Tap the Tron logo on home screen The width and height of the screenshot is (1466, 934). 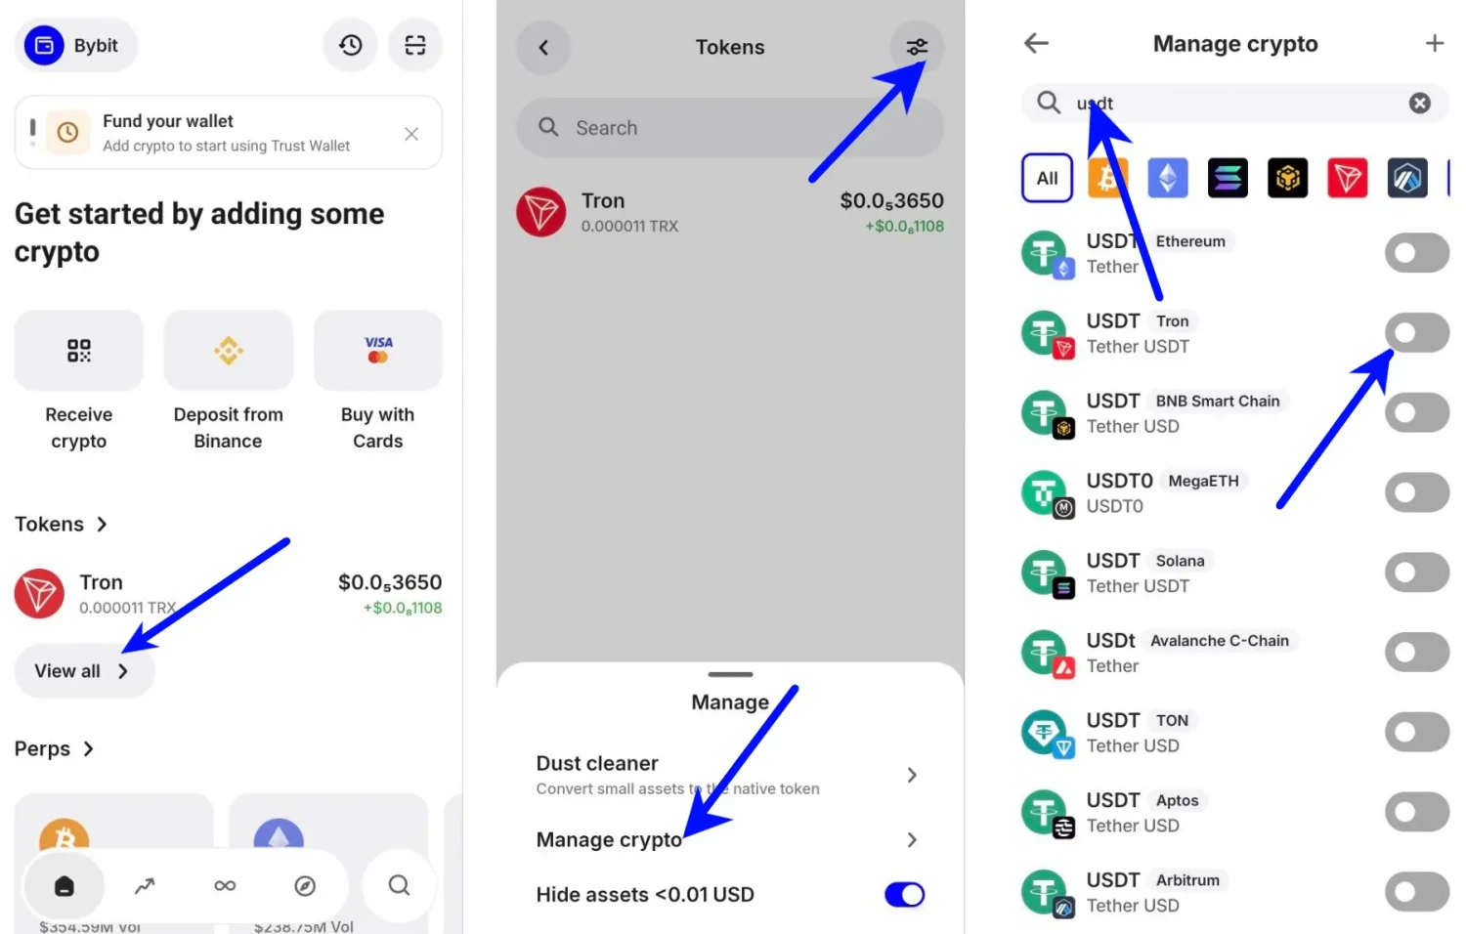click(x=39, y=594)
